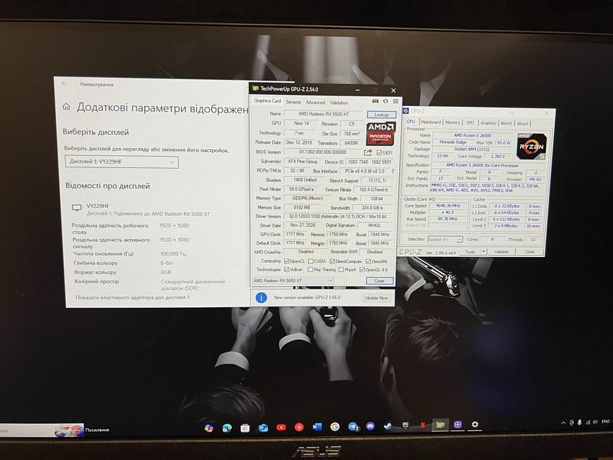
Task: Toggle the OpenGL 4.6 checkbox
Action: [362, 269]
